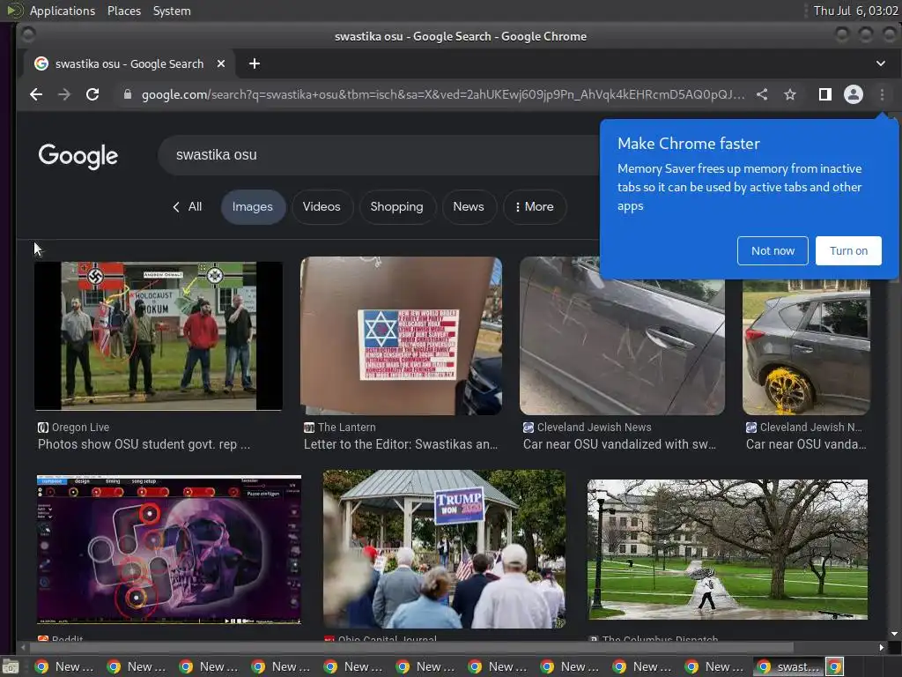902x677 pixels.
Task: Click the scroll right arrow
Action: tap(881, 647)
